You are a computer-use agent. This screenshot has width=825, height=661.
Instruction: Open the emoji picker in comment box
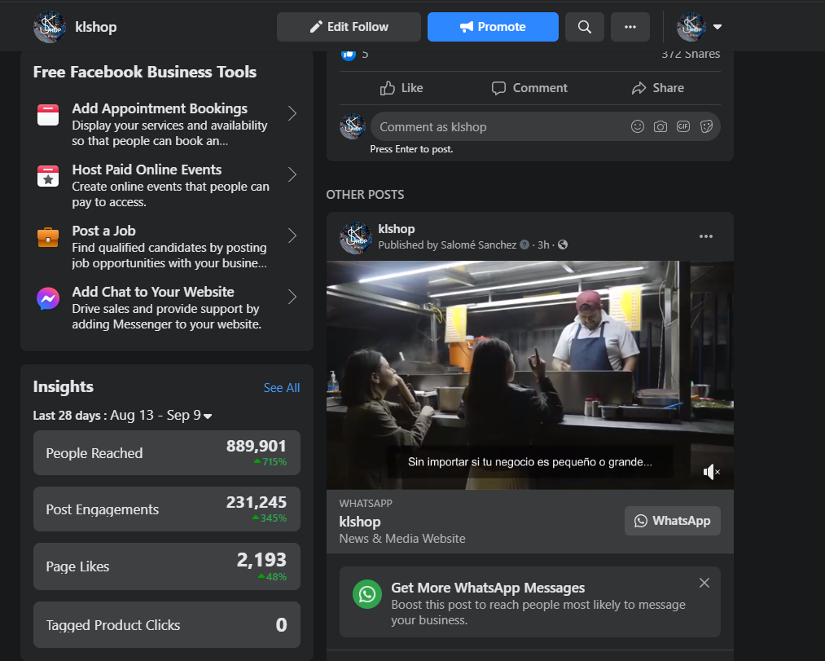[x=638, y=126]
